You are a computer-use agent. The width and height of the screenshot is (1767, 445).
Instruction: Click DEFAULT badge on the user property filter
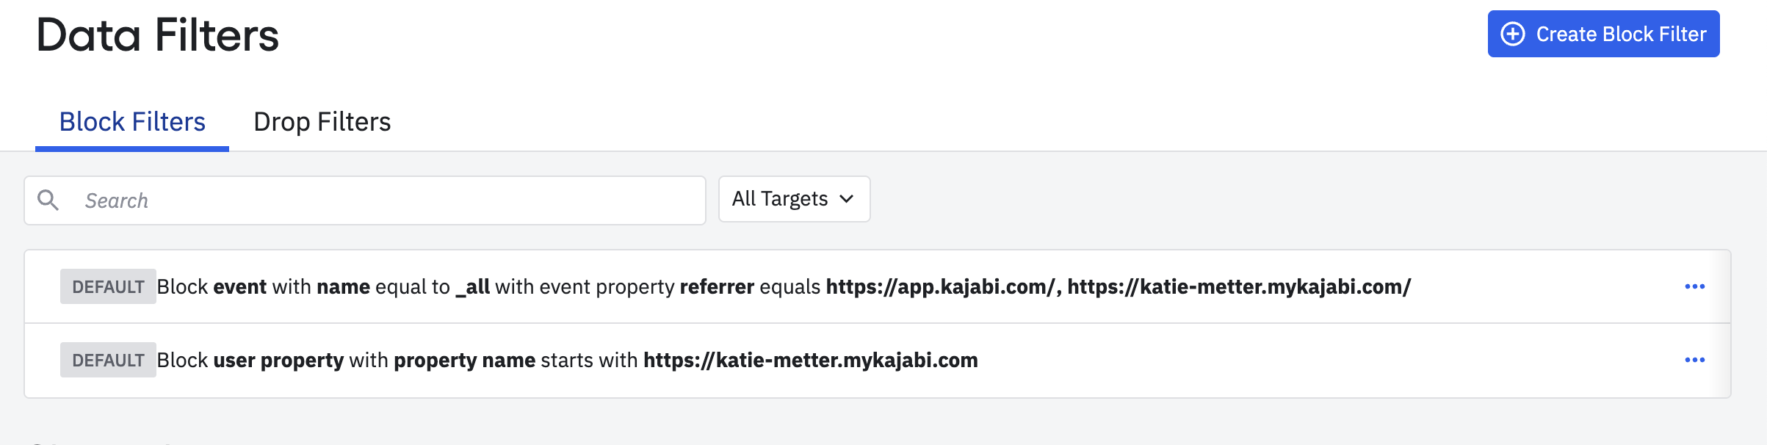[x=108, y=360]
